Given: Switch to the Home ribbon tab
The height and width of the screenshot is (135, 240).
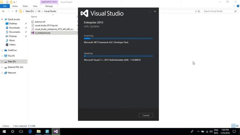Looking at the screenshot, I should 15,6.
